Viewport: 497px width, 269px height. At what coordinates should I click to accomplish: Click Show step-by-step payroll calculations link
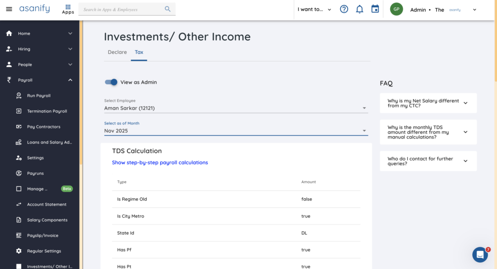click(160, 163)
